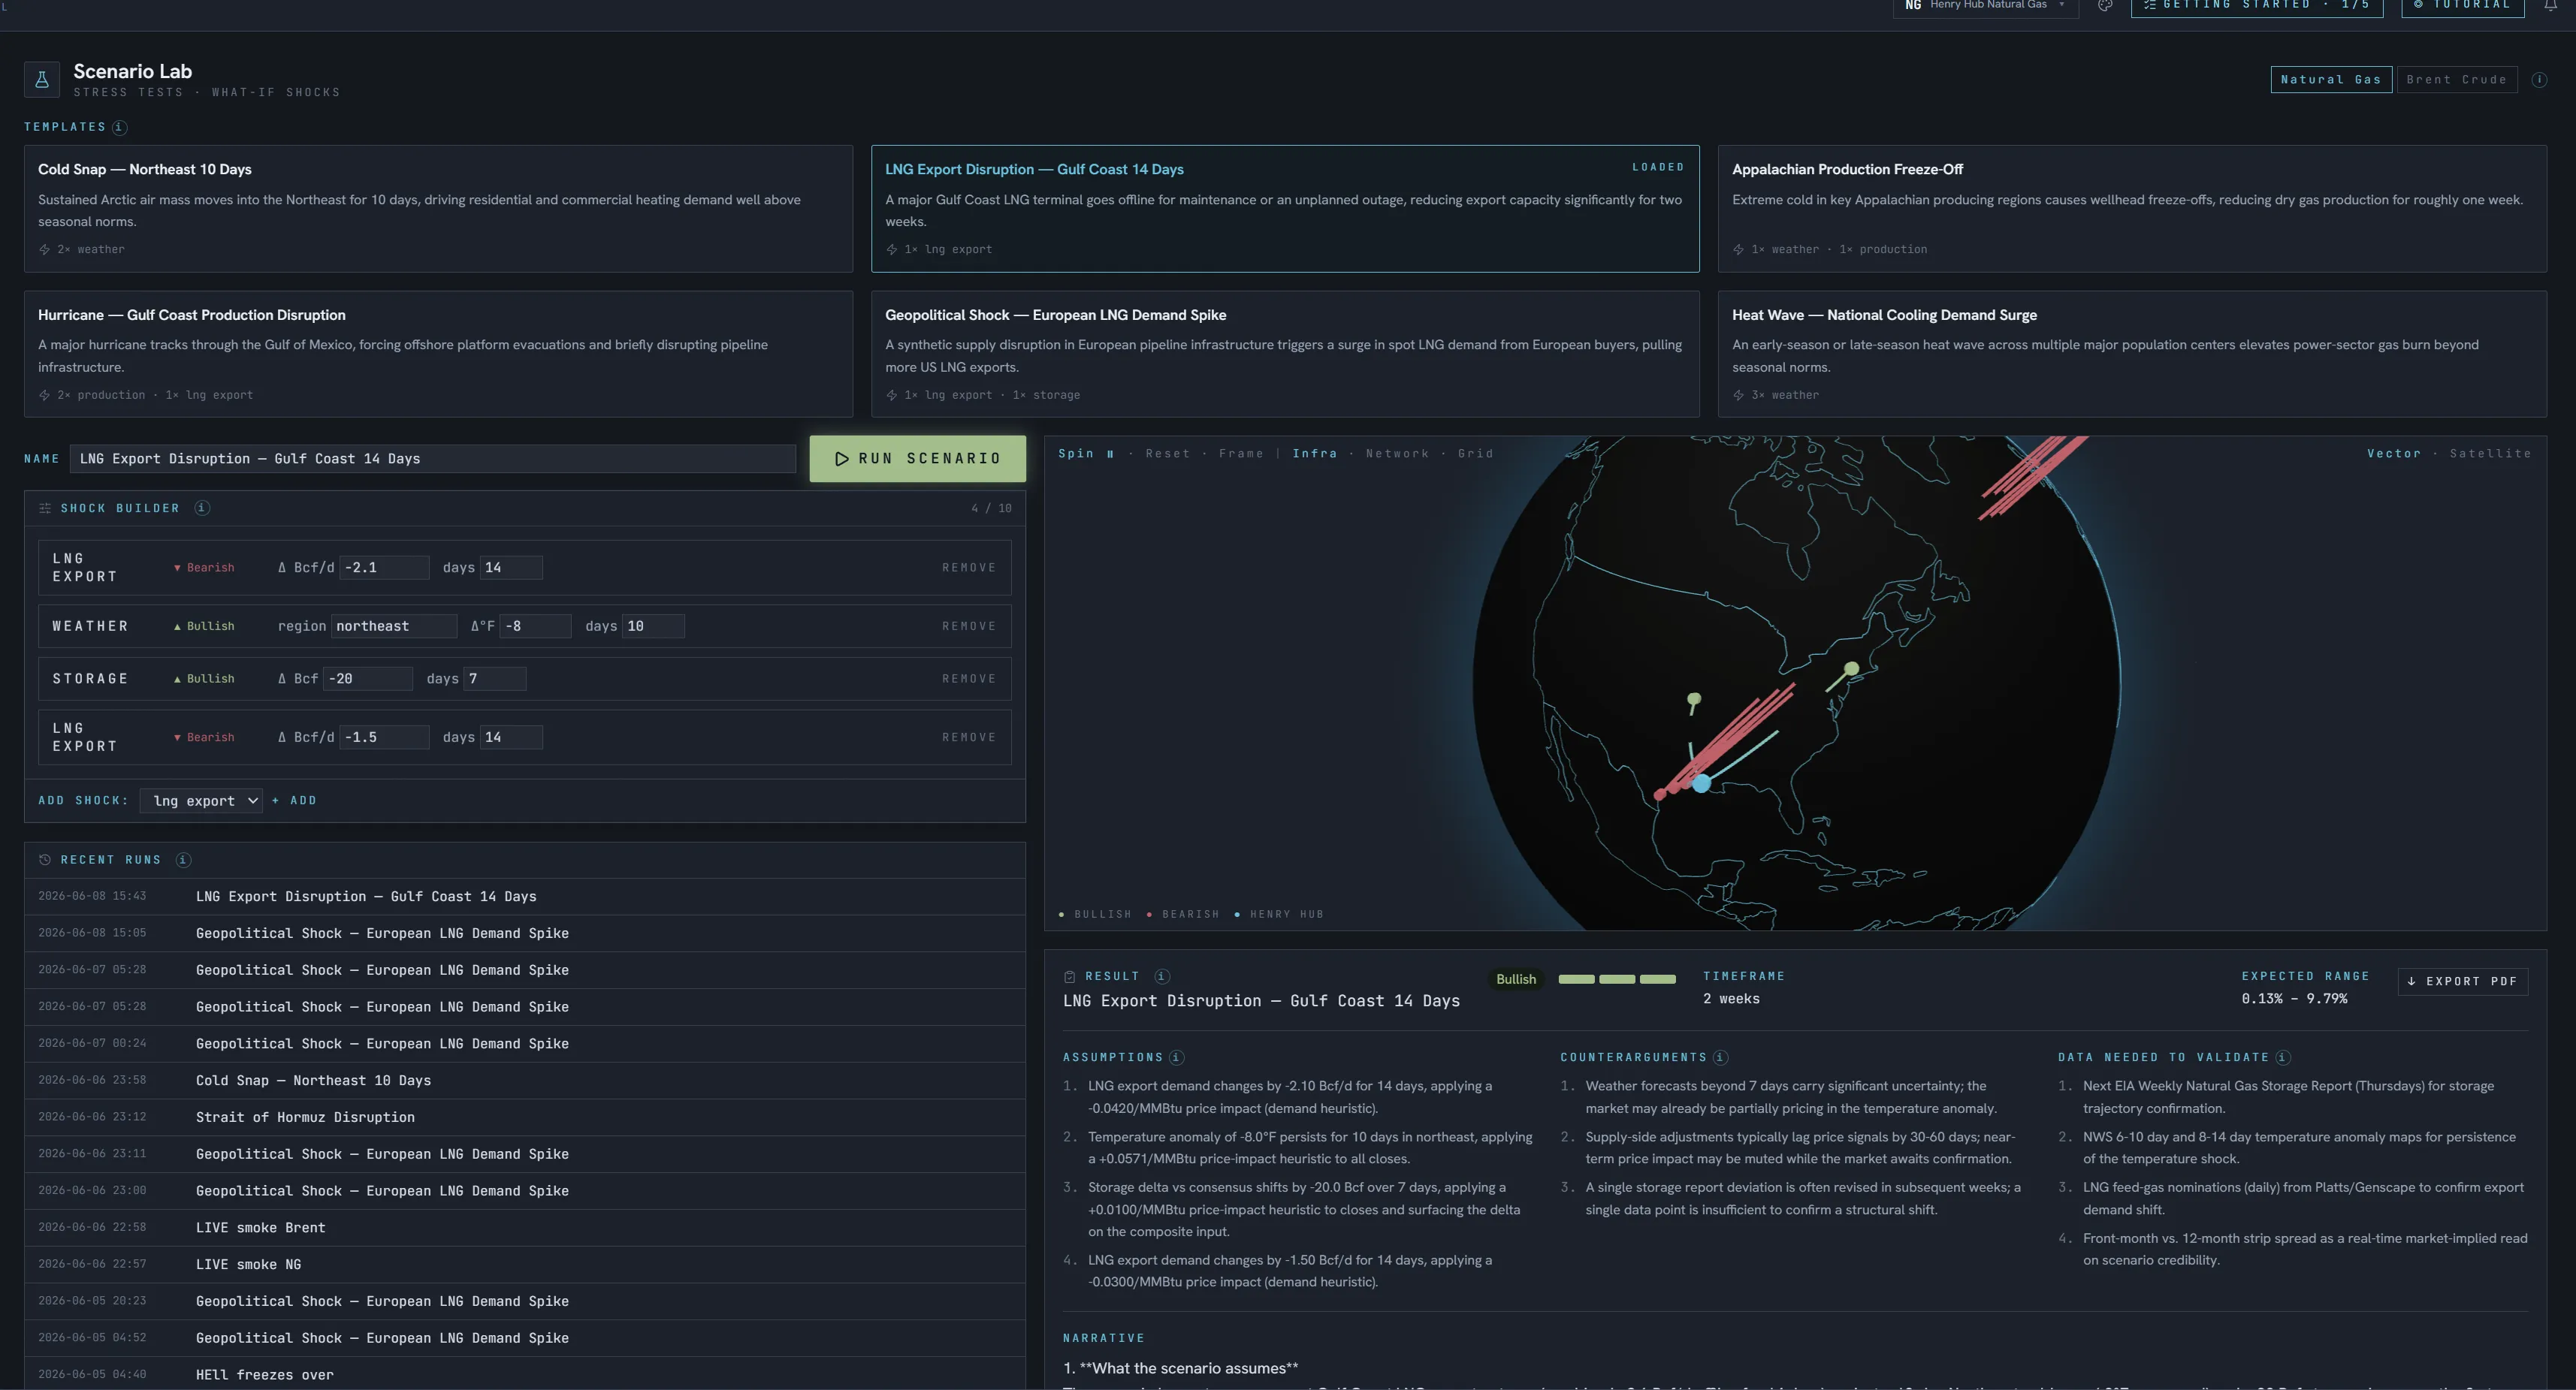Click lightning icon on Heat Wave template
Viewport: 2576px width, 1390px height.
coord(1738,396)
